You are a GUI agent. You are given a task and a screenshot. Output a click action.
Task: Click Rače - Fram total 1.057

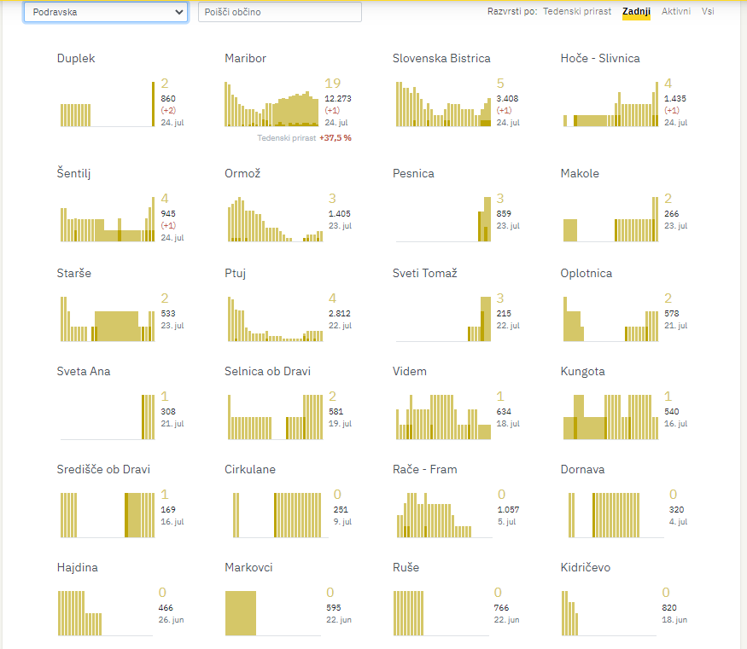point(508,510)
